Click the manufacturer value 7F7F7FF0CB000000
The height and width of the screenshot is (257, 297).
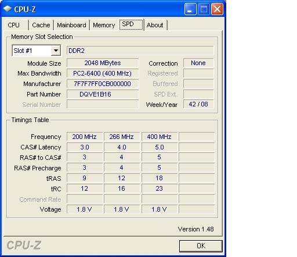point(103,84)
